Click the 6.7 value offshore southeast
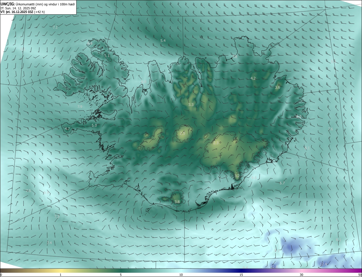362x277 pixels. [x=282, y=183]
